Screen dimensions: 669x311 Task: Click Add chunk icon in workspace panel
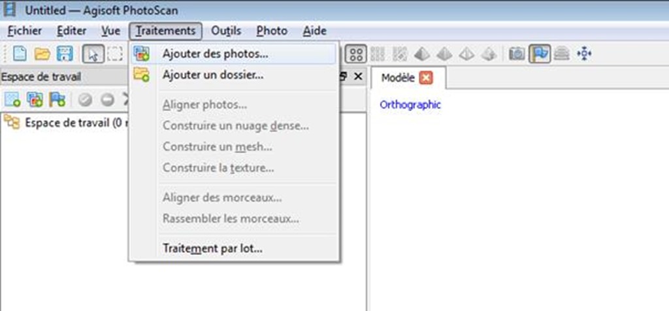(12, 99)
